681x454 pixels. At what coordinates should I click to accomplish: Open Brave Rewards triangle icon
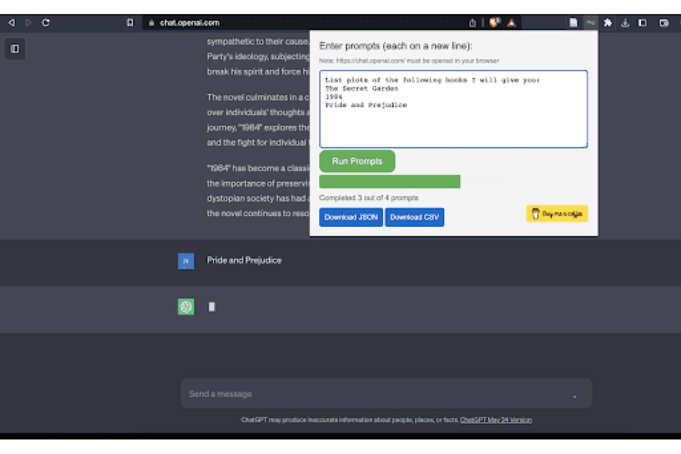pos(512,22)
